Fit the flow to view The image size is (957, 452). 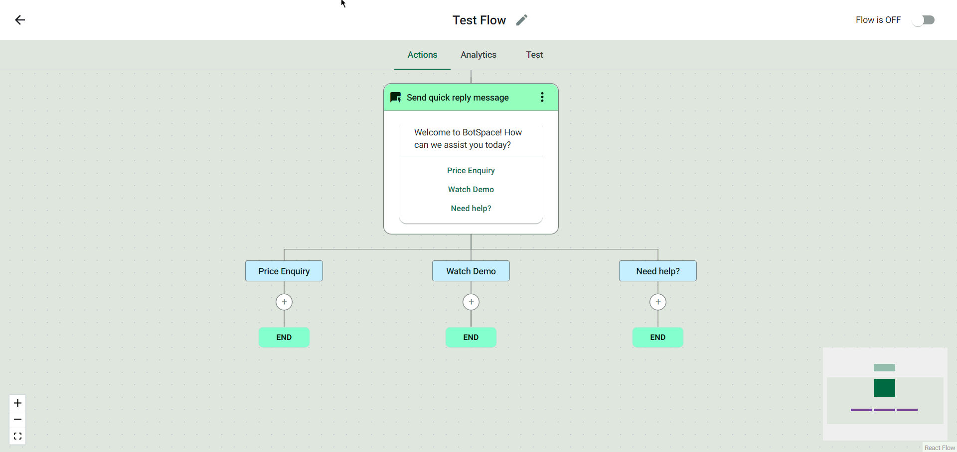point(17,437)
